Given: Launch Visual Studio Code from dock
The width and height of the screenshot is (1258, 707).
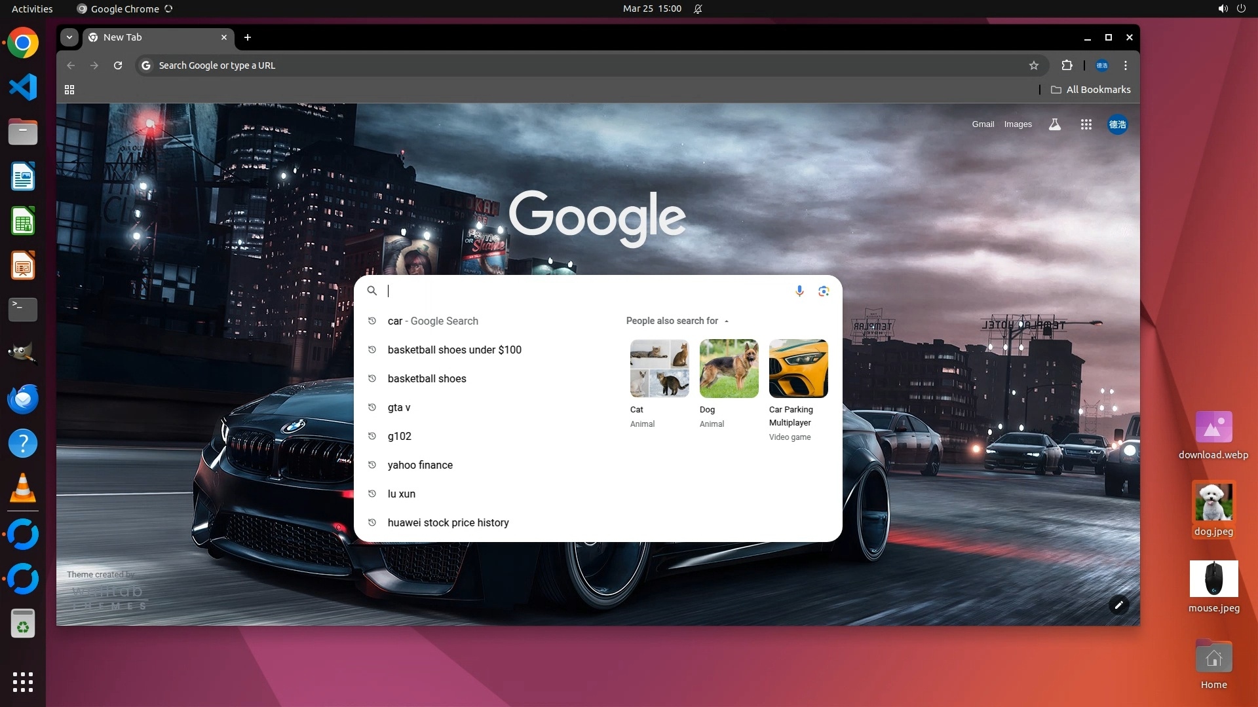Looking at the screenshot, I should 23,88.
